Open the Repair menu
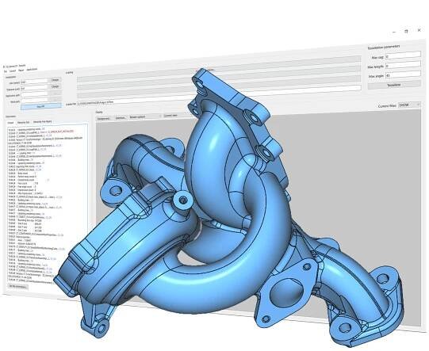This screenshot has height=351, width=429. 21,71
